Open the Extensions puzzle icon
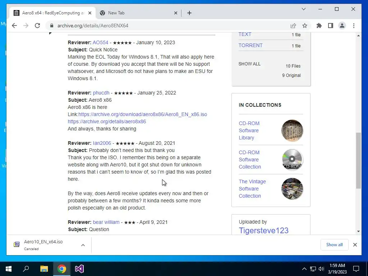This screenshot has height=276, width=368. pos(319,26)
